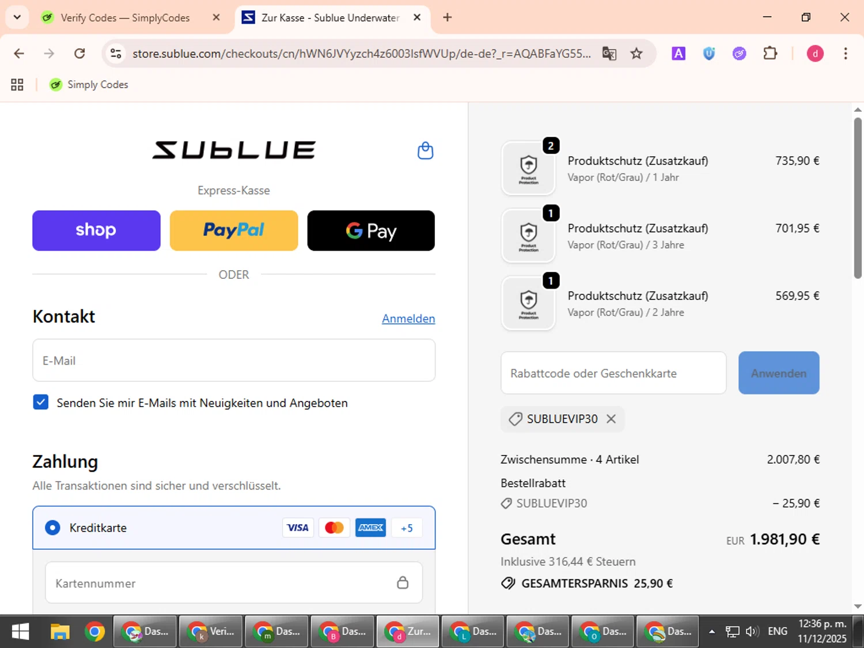864x648 pixels.
Task: Remove the SUBLUEVIP30 discount code tag
Action: coord(611,419)
